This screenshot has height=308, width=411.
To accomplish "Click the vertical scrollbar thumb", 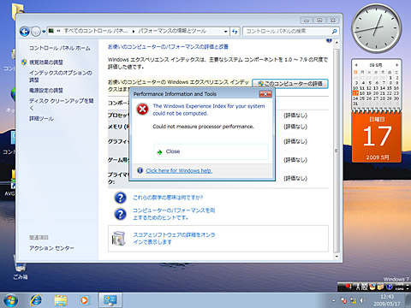I will coord(337,151).
